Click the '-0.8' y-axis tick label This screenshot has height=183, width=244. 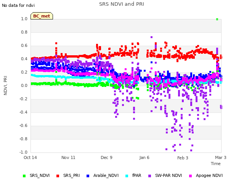[x=23, y=139]
